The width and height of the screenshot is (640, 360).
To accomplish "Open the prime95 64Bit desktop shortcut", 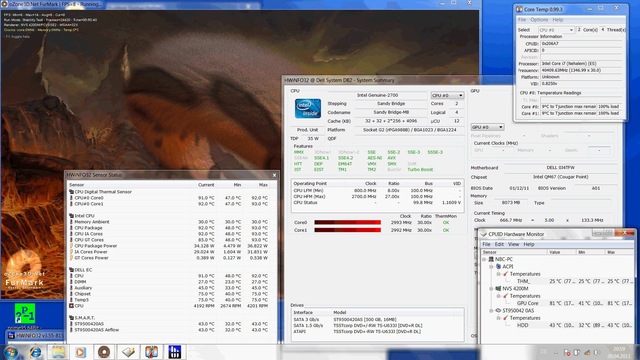I will tap(25, 316).
